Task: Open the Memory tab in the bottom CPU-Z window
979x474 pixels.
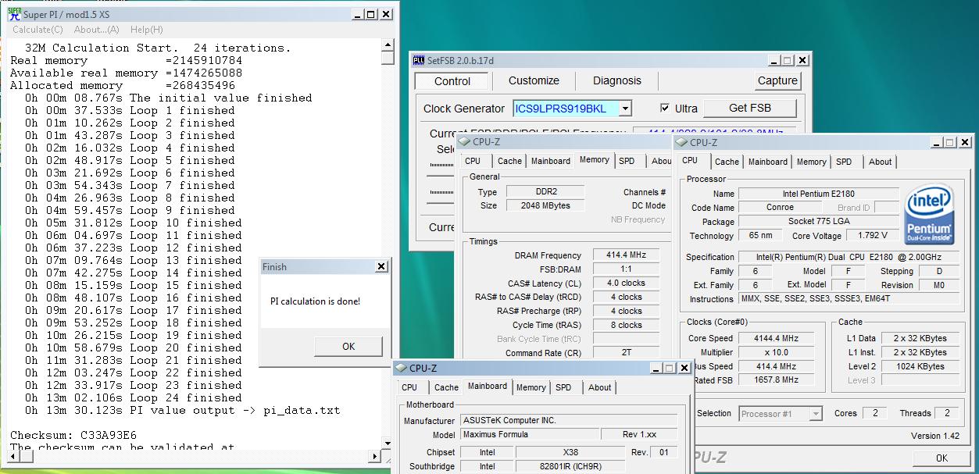Action: coord(531,387)
